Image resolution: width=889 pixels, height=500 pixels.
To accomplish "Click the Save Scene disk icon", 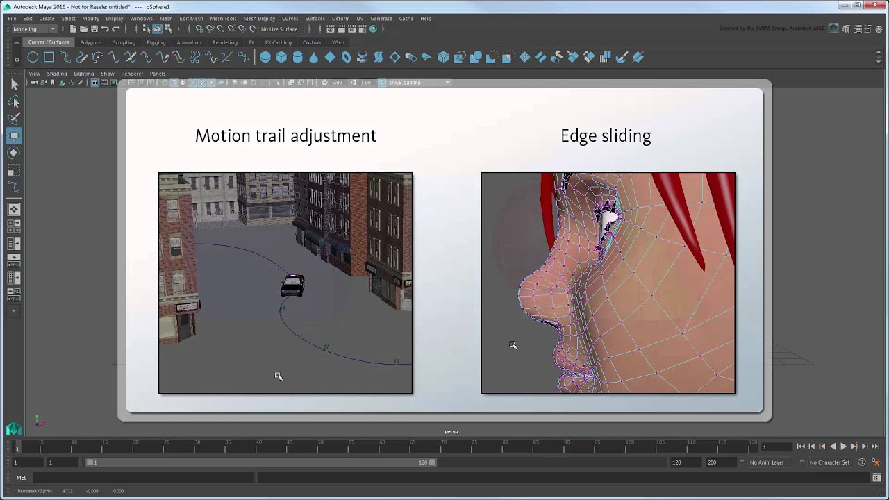I will (x=94, y=29).
